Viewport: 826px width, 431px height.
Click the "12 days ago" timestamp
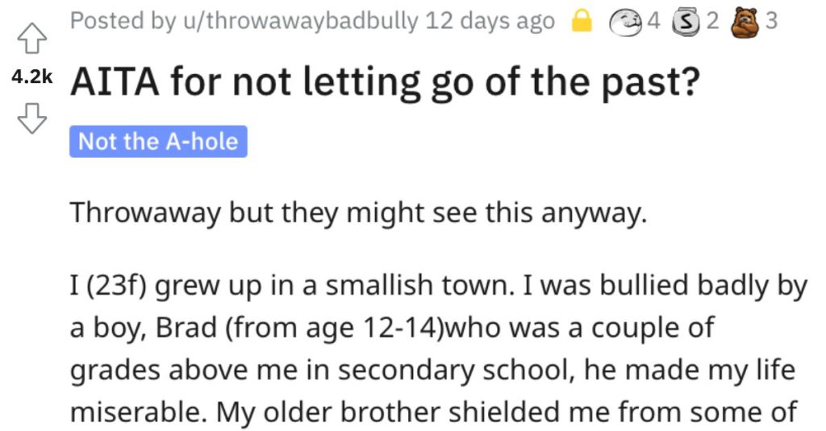pyautogui.click(x=490, y=22)
